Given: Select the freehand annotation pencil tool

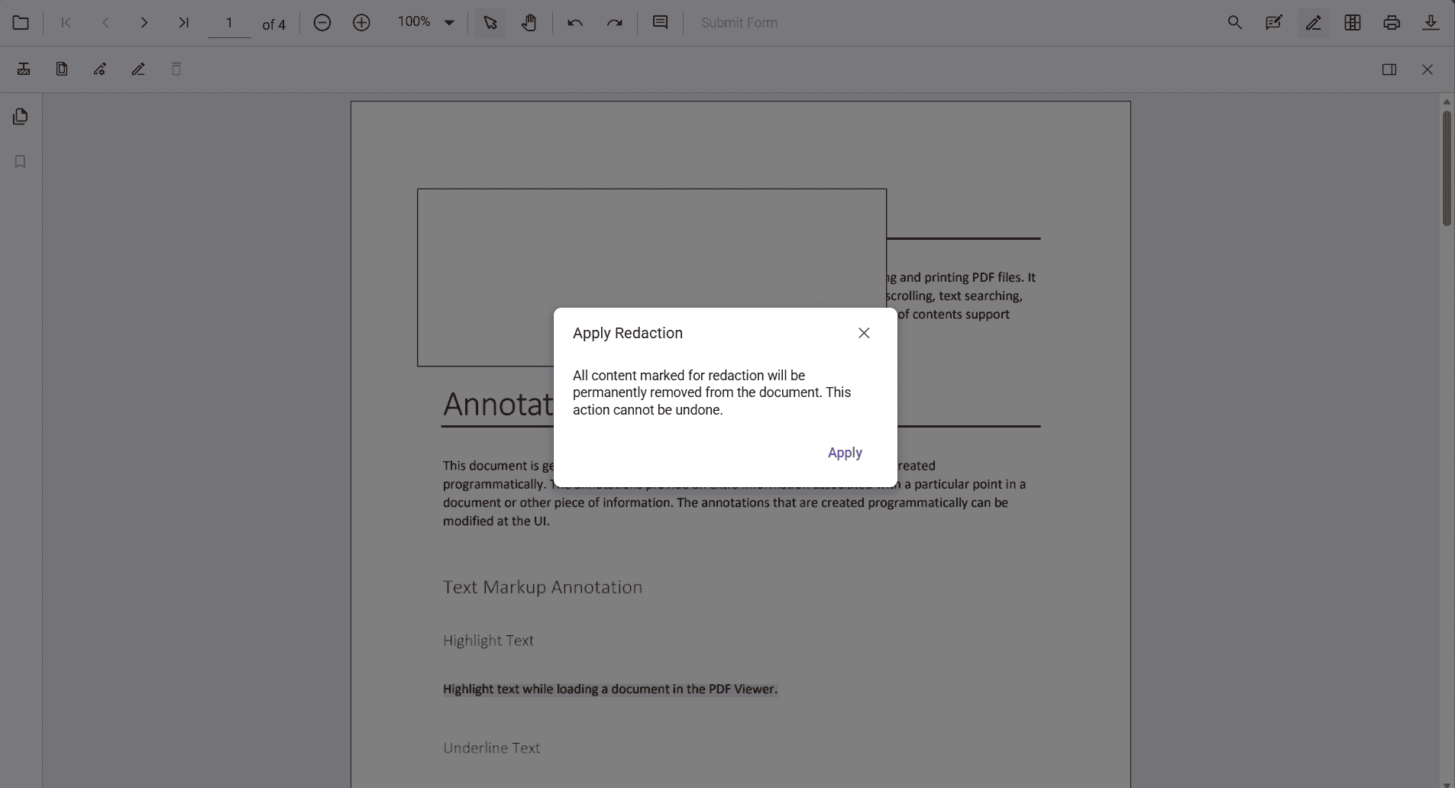Looking at the screenshot, I should [x=138, y=69].
